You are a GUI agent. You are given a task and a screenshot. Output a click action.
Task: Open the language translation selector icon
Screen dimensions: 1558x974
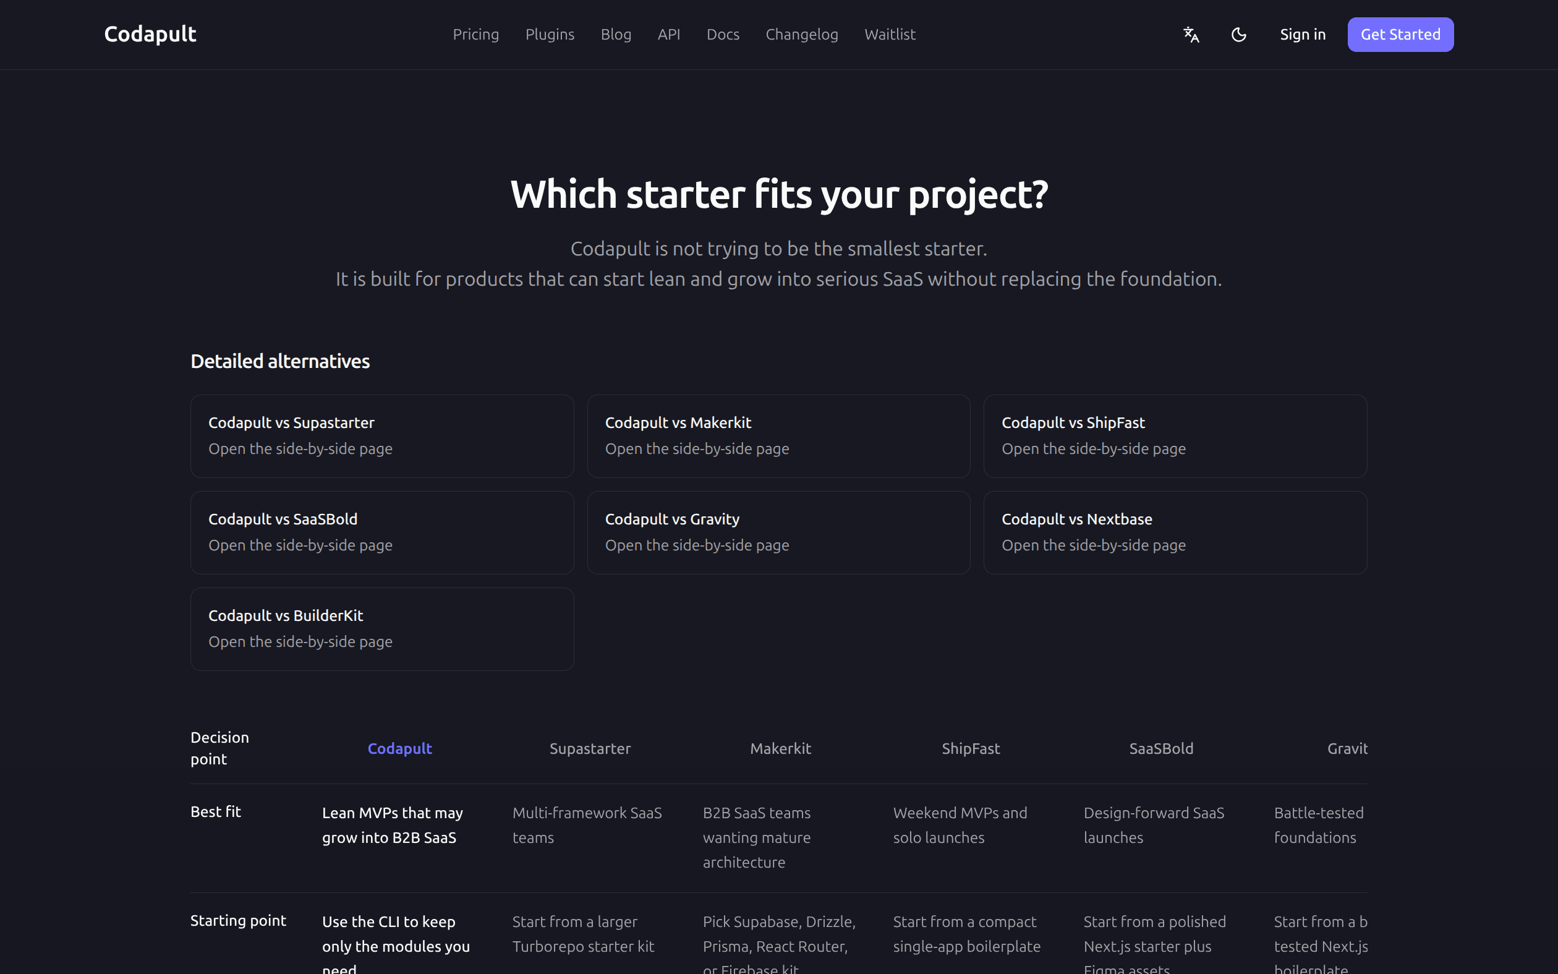coord(1191,35)
